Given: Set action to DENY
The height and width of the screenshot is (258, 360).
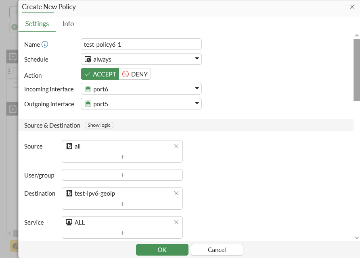Looking at the screenshot, I should 135,74.
